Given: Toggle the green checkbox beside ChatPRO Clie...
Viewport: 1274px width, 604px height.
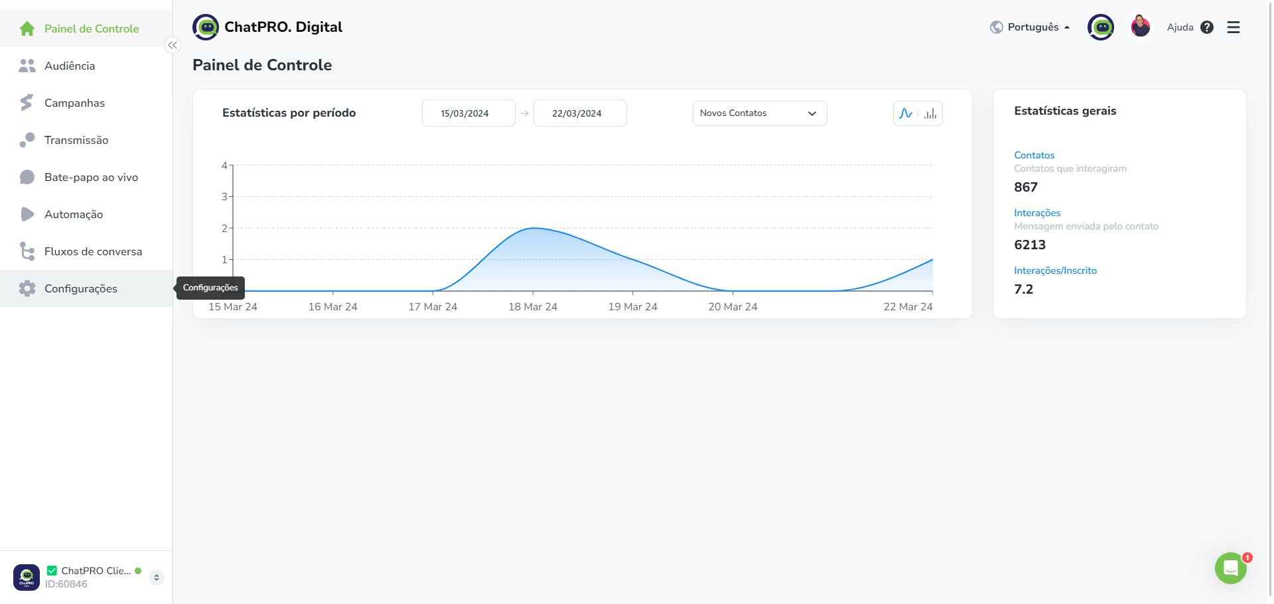Looking at the screenshot, I should click(x=52, y=571).
